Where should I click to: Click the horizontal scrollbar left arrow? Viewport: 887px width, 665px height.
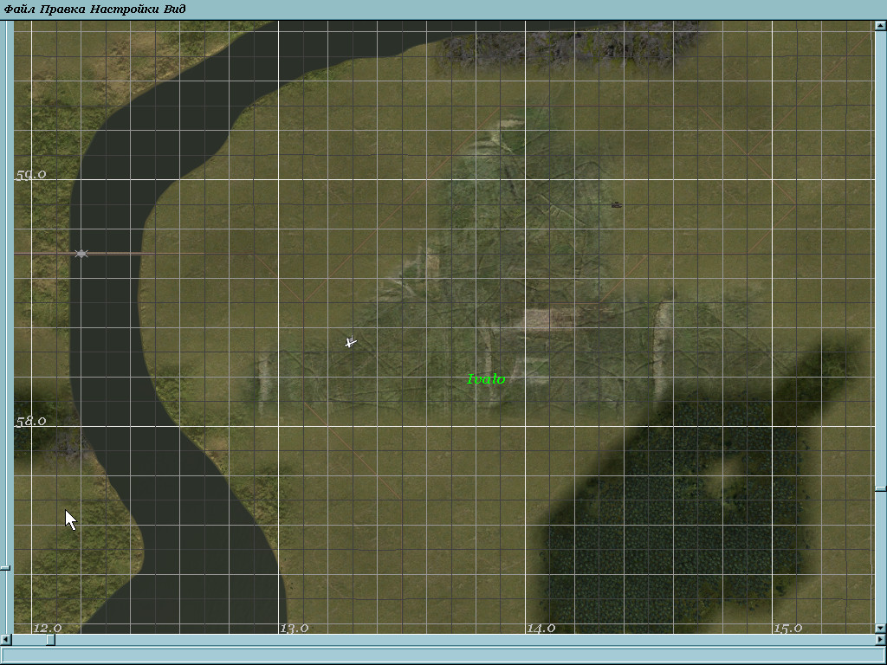tap(6, 640)
